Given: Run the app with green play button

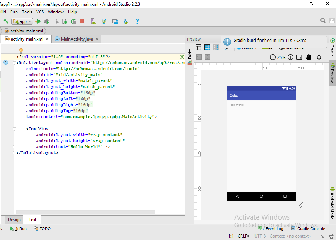Looking at the screenshot, I should click(38, 21).
